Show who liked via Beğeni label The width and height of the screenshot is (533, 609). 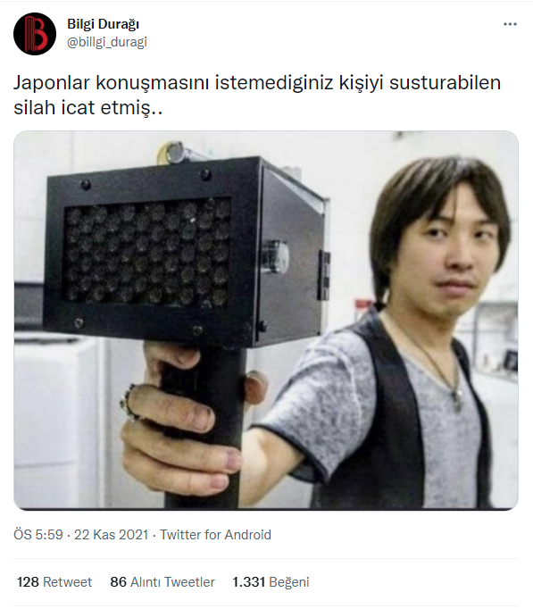point(289,582)
